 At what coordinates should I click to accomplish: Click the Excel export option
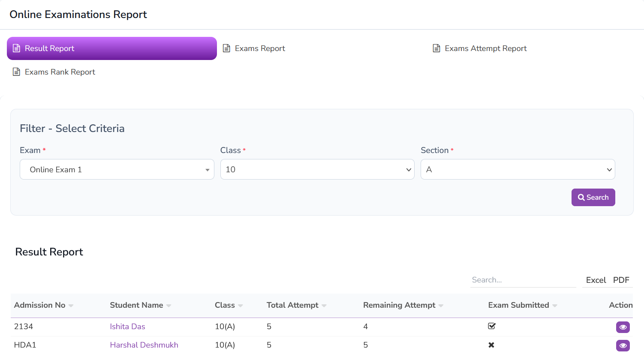click(x=596, y=280)
